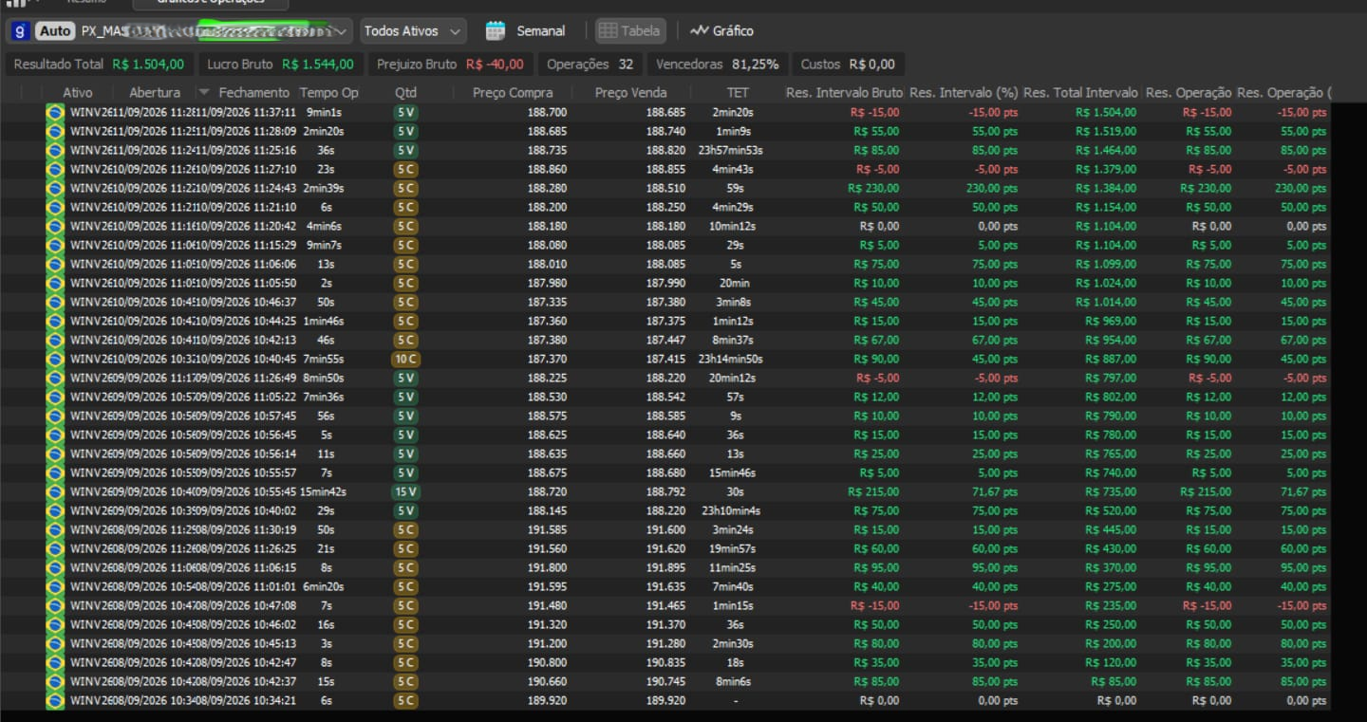Click the blue account icon beside Auto

21,31
